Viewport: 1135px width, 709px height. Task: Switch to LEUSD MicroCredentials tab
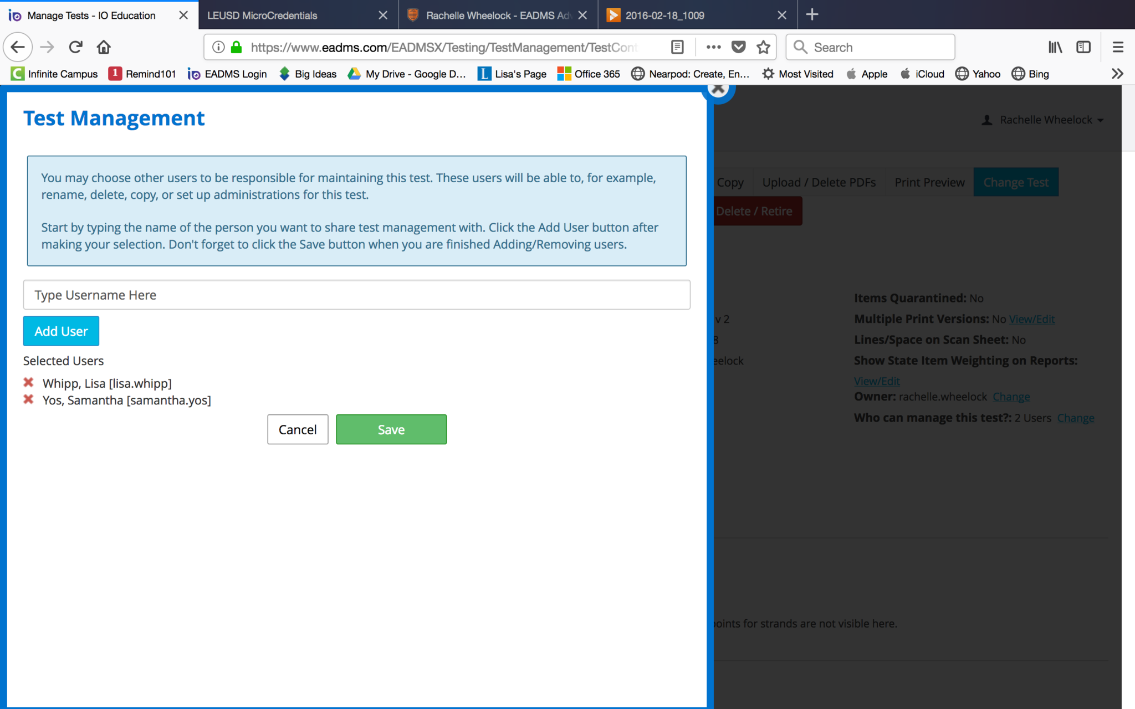(x=288, y=16)
